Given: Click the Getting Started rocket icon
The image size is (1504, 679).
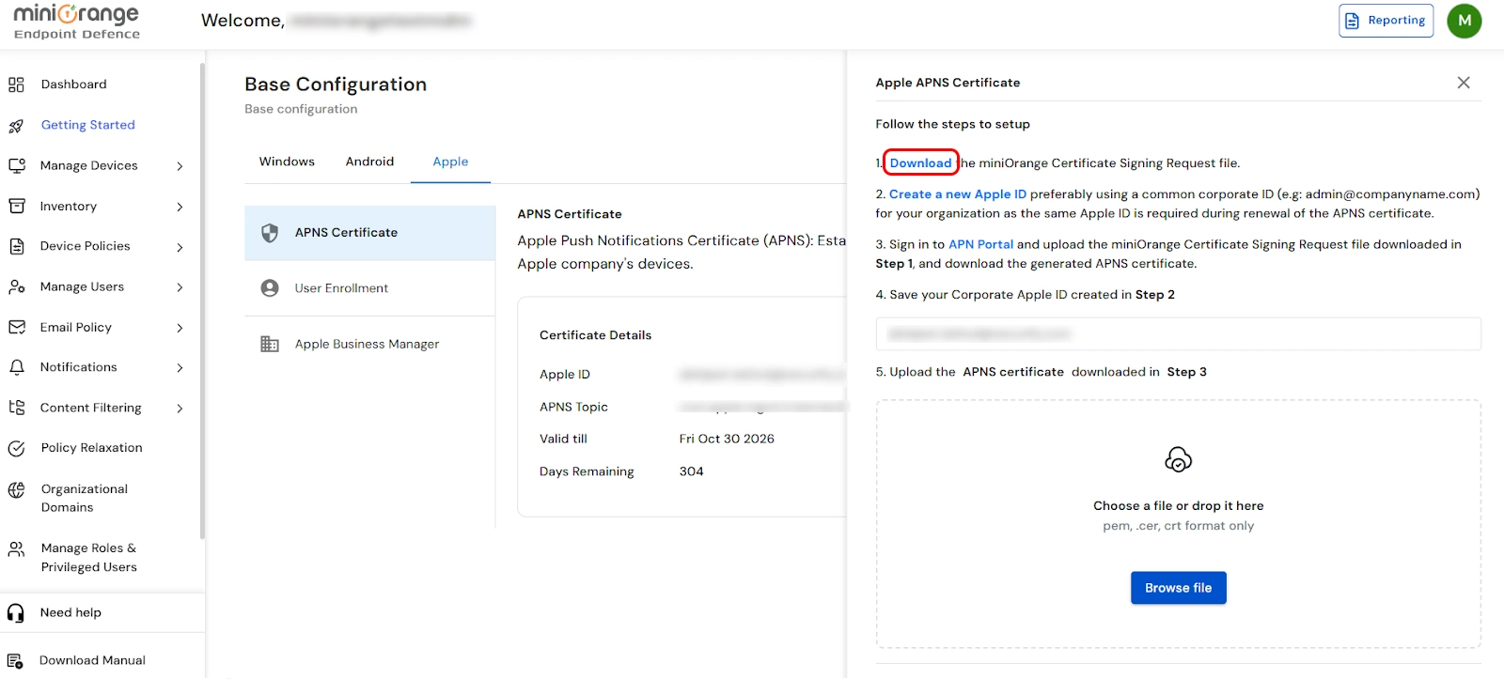Looking at the screenshot, I should coord(16,126).
